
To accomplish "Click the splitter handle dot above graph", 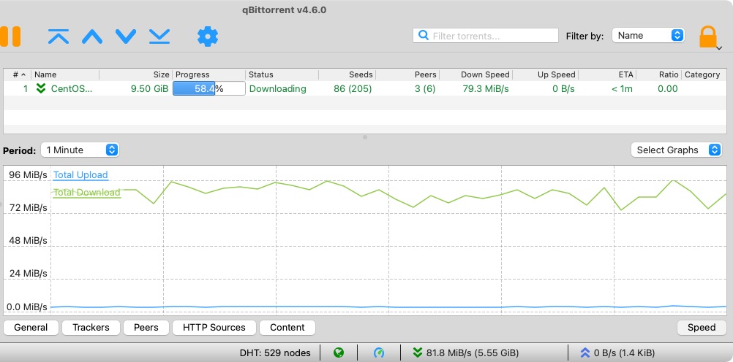I will [365, 137].
